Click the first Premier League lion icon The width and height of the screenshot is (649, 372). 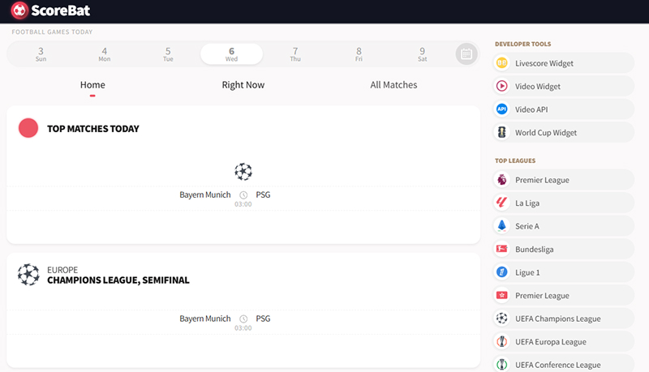(501, 180)
